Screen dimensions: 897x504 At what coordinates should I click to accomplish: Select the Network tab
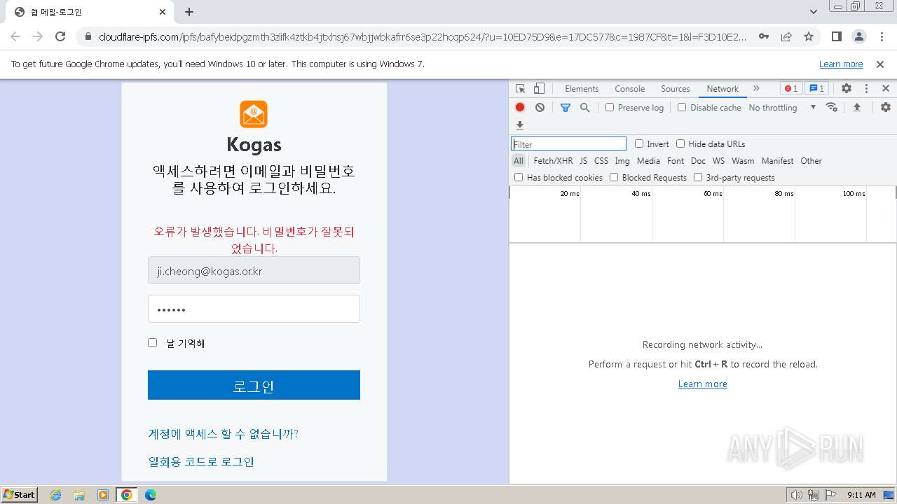pyautogui.click(x=723, y=89)
